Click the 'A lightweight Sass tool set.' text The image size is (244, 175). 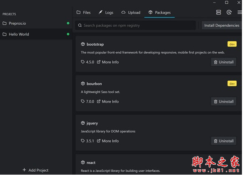click(100, 92)
